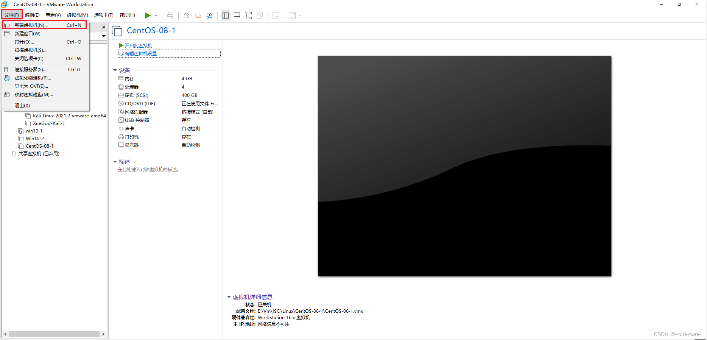Collapse the 虚拟机详细信息 section triangle
The width and height of the screenshot is (707, 340).
pos(229,297)
